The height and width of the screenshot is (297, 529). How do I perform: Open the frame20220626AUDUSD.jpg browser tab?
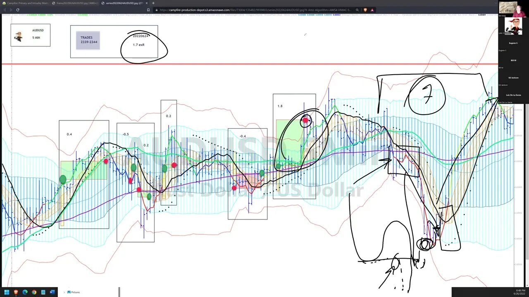point(75,3)
